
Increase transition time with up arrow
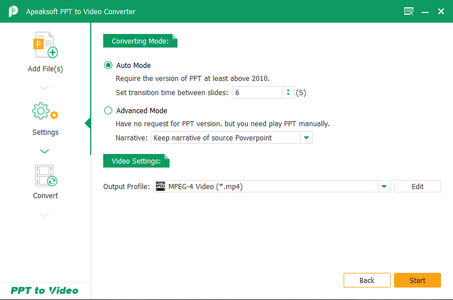tap(288, 91)
